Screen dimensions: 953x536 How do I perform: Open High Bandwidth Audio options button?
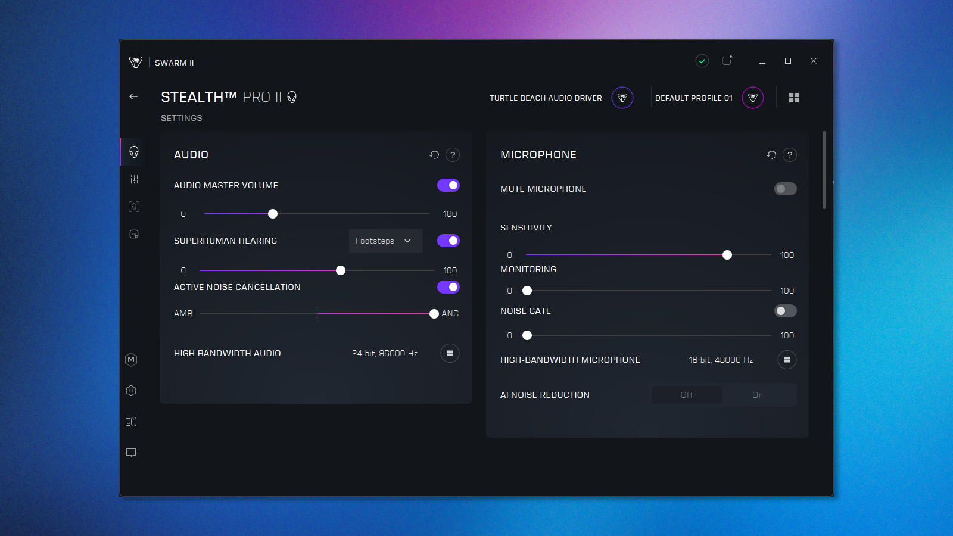(x=450, y=353)
